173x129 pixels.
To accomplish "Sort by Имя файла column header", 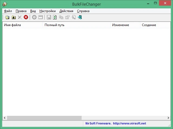I will 23,25.
